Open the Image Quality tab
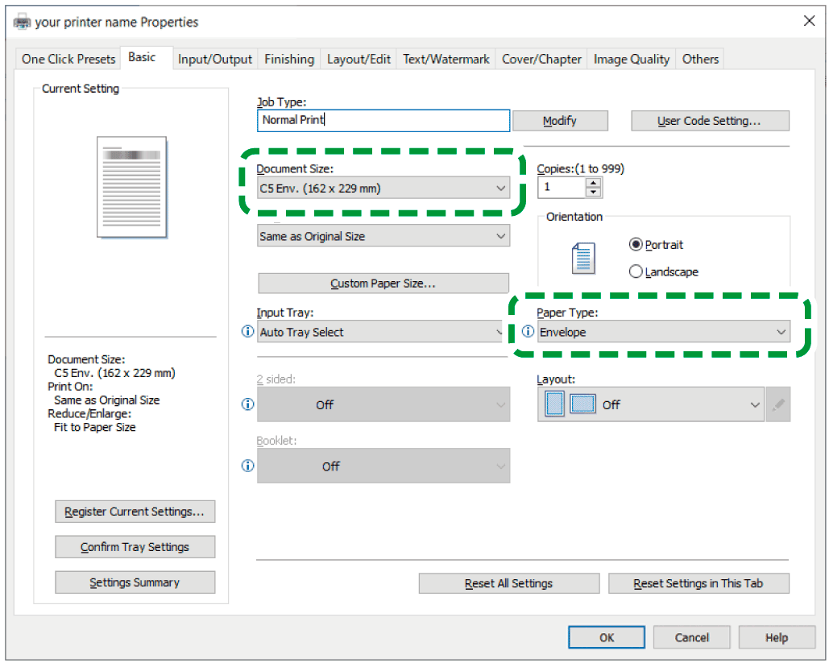 pyautogui.click(x=631, y=59)
